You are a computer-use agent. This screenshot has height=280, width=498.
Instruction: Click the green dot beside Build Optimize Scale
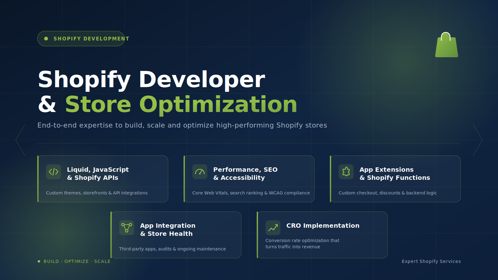click(x=39, y=261)
